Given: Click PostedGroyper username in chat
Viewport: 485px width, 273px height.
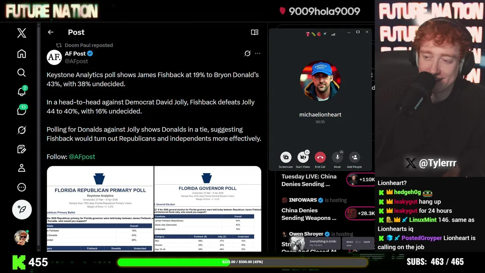Looking at the screenshot, I should tap(422, 238).
